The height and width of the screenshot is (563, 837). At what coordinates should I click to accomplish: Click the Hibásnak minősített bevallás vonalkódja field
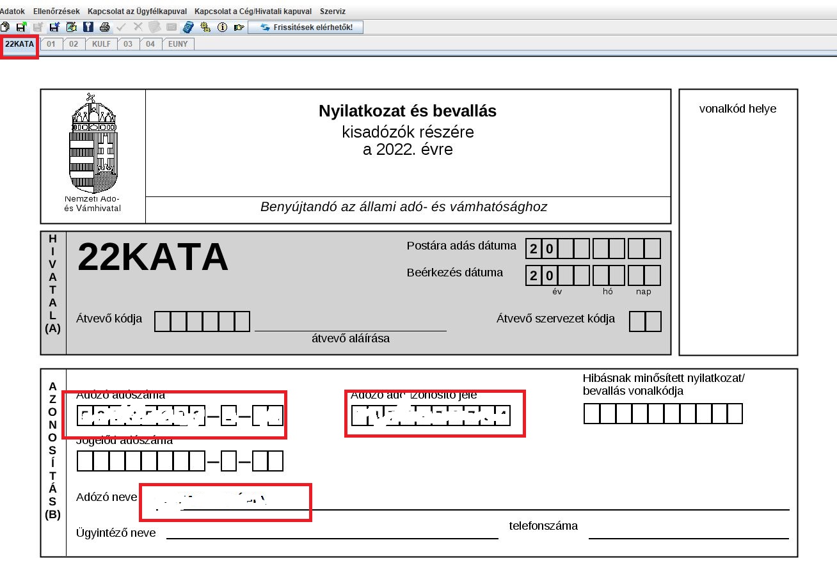coord(664,413)
